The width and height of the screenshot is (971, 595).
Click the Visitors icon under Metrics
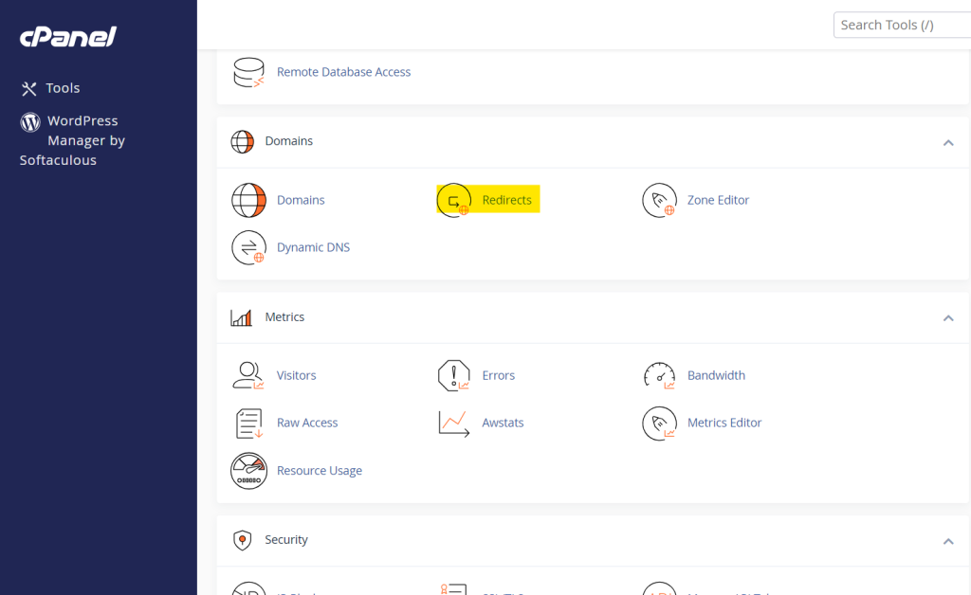coord(248,375)
